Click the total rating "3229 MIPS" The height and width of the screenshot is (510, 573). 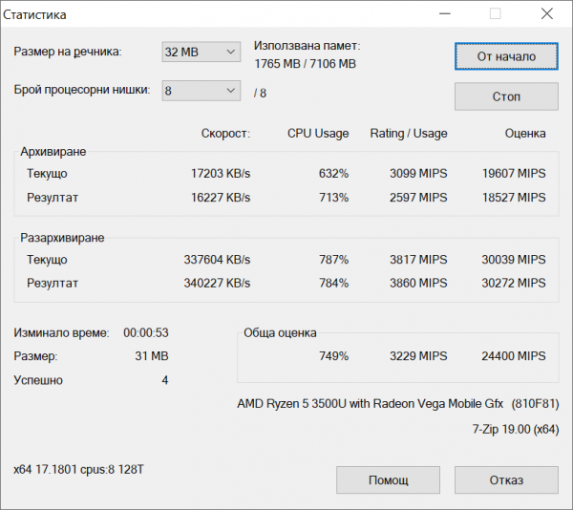click(x=418, y=356)
